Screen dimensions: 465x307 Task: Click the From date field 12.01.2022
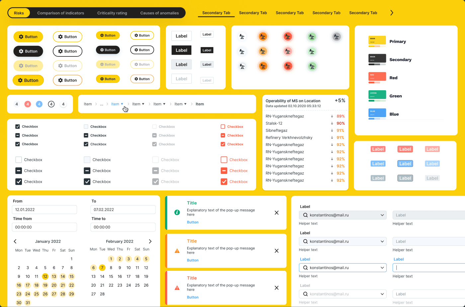(x=45, y=209)
